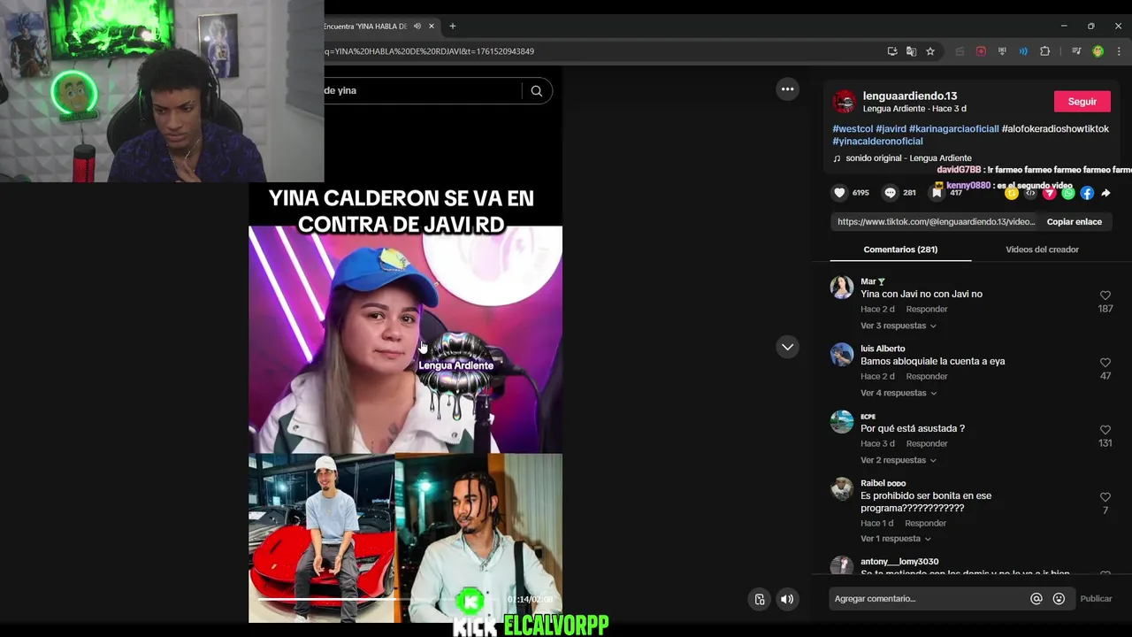Viewport: 1132px width, 637px height.
Task: Like the 'Por qué está asustada' comment
Action: tap(1105, 430)
